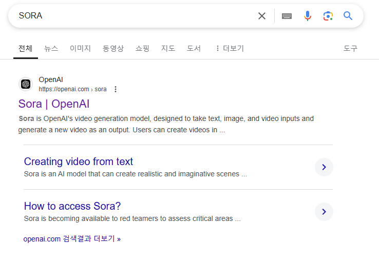Click text 'Sora is becoming available to red teamers'
This screenshot has height=263, width=379.
point(132,218)
